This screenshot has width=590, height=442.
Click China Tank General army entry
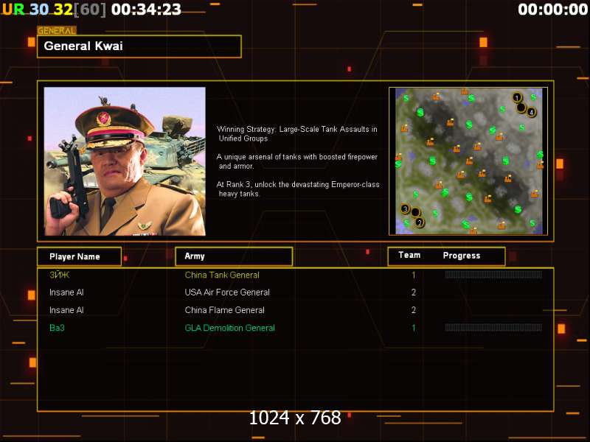(x=222, y=275)
